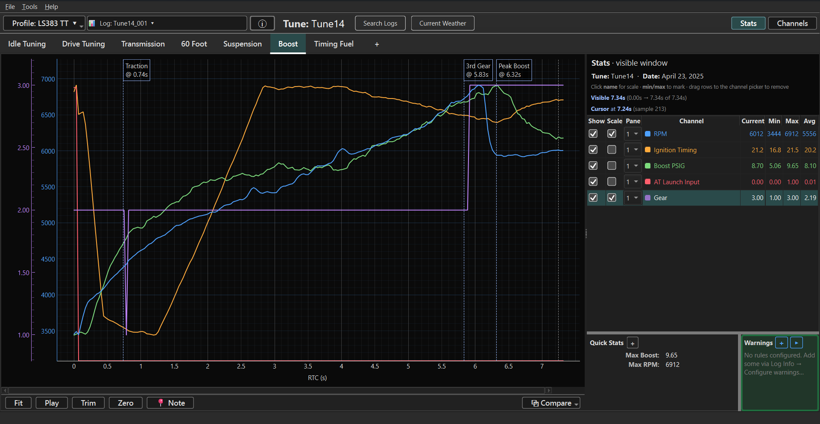Toggle Show checkbox for Boost PSIG
Screen dimensions: 820x424
click(x=593, y=166)
